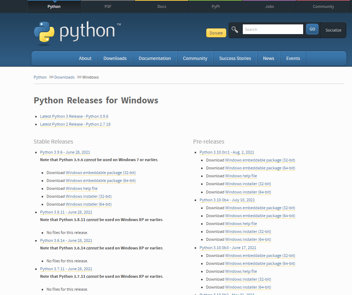Open the Python 3.8.11 - June 28, 2021 link
Screen dimensions: 352x295
coord(66,212)
